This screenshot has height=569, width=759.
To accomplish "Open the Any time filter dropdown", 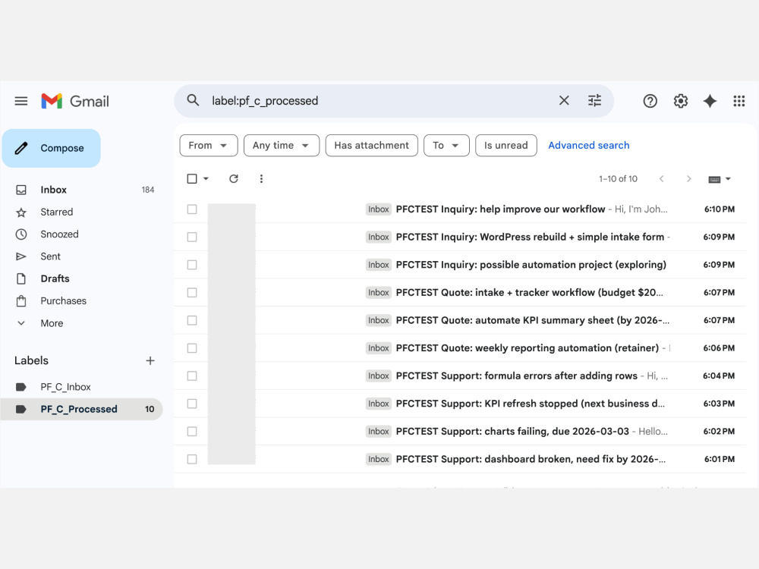I will pyautogui.click(x=282, y=146).
